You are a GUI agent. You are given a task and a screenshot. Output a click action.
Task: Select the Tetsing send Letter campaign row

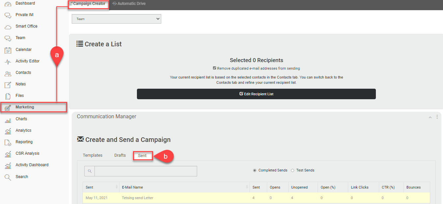[x=256, y=198]
